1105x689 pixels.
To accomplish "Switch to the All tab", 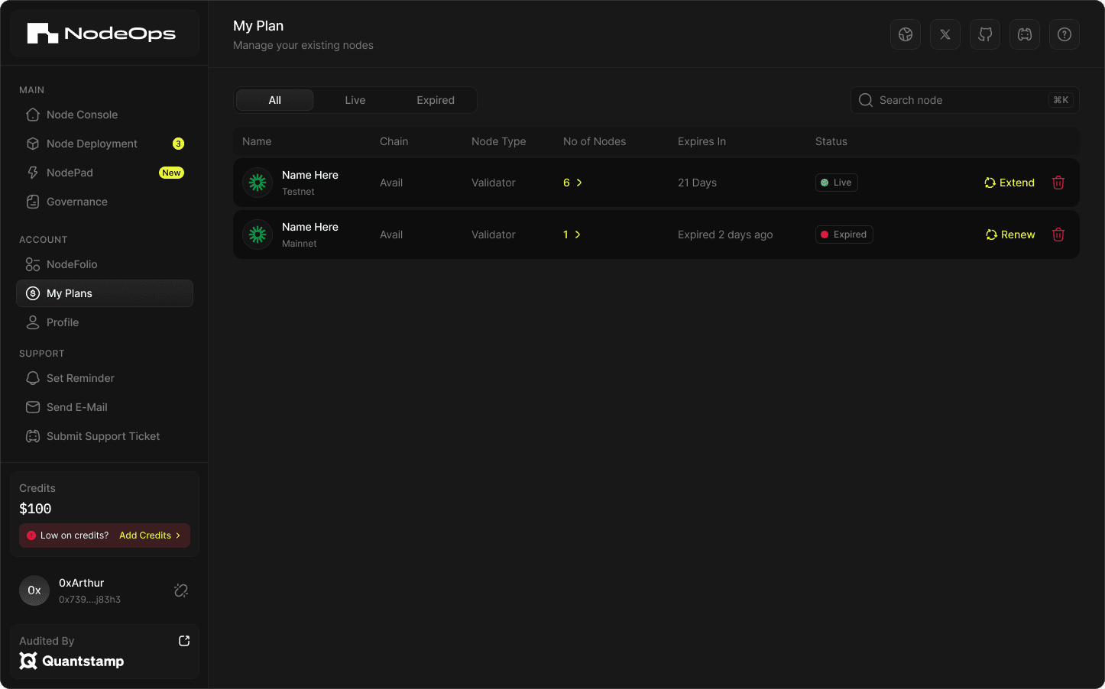I will (x=275, y=100).
